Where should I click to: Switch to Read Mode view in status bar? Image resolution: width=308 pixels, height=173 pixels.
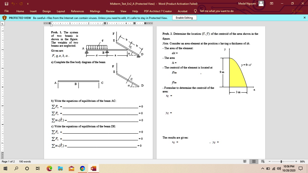[245, 161]
